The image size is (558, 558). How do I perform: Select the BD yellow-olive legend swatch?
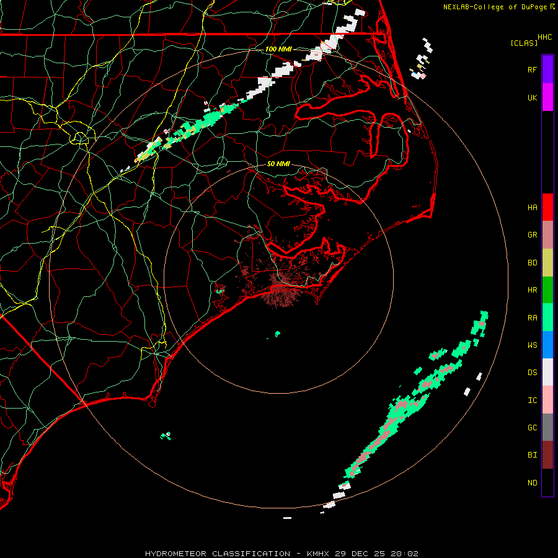coord(547,263)
